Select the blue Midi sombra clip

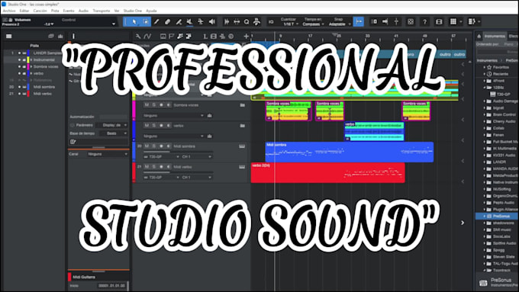point(350,152)
